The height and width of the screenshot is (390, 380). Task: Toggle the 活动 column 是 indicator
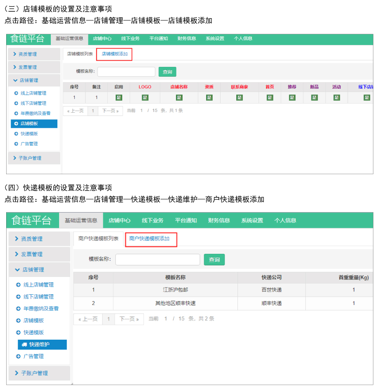pyautogui.click(x=336, y=97)
